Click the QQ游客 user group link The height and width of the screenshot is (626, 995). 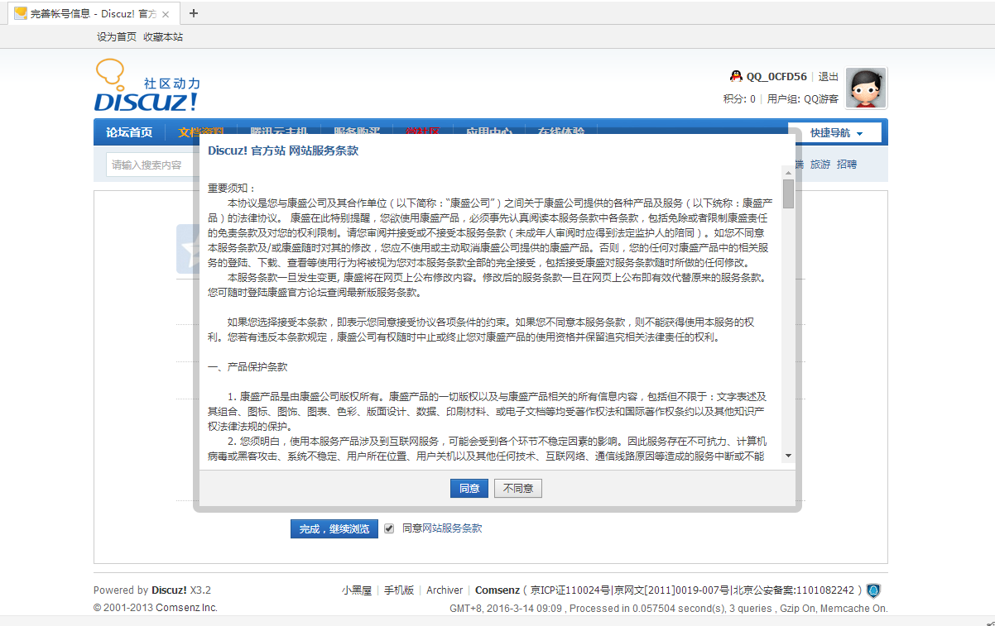point(821,99)
